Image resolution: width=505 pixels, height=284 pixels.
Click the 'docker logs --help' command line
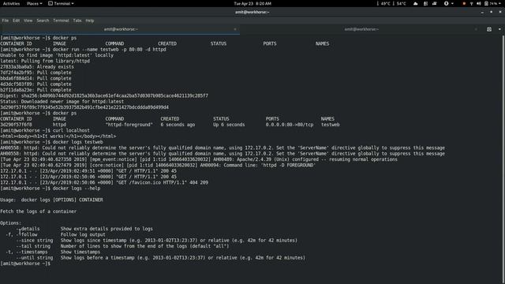coord(50,189)
